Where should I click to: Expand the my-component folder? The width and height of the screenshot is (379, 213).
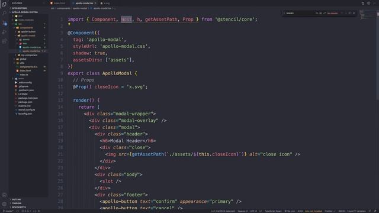pos(29,55)
